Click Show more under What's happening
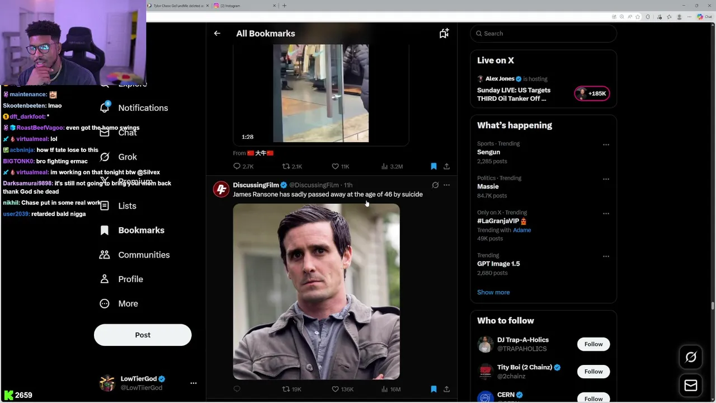This screenshot has width=716, height=403. [x=493, y=292]
